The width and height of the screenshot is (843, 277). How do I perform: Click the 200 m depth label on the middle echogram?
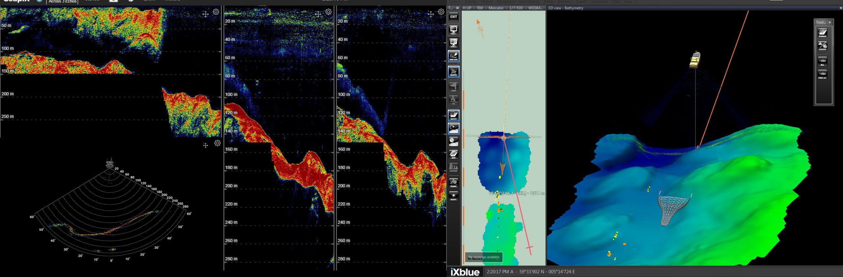pyautogui.click(x=231, y=186)
